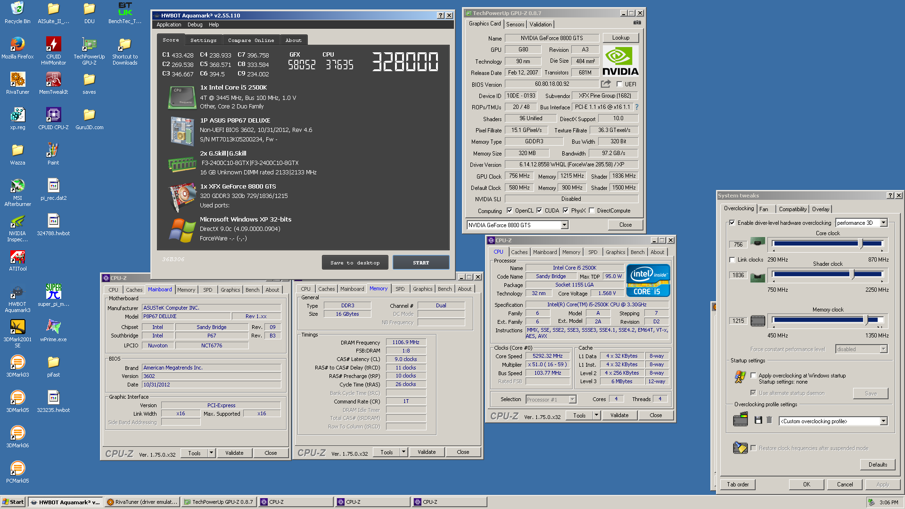Switch to Sensors tab in GPU-Z
Viewport: 905px width, 509px height.
coord(515,25)
